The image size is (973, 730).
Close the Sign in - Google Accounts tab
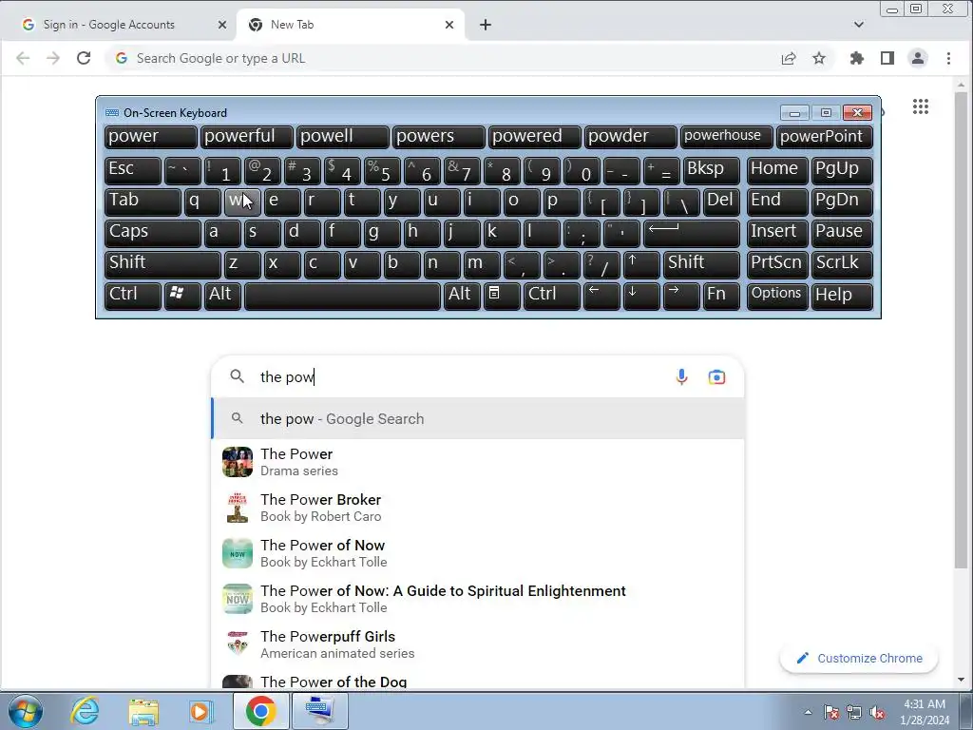(222, 25)
